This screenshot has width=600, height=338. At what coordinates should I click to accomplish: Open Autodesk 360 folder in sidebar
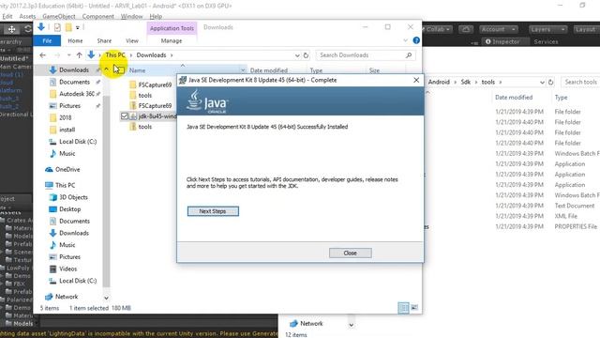pos(77,94)
